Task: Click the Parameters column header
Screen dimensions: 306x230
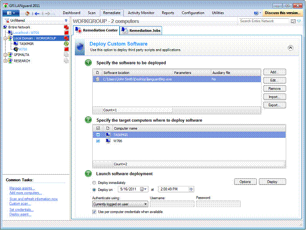Action: pyautogui.click(x=192, y=73)
